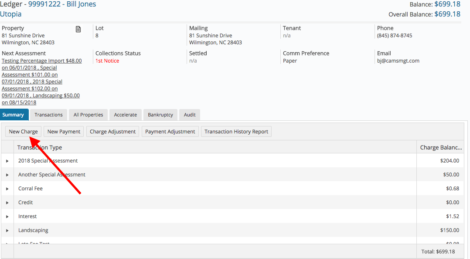470x259 pixels.
Task: Click the Lot number 8
Action: point(97,36)
